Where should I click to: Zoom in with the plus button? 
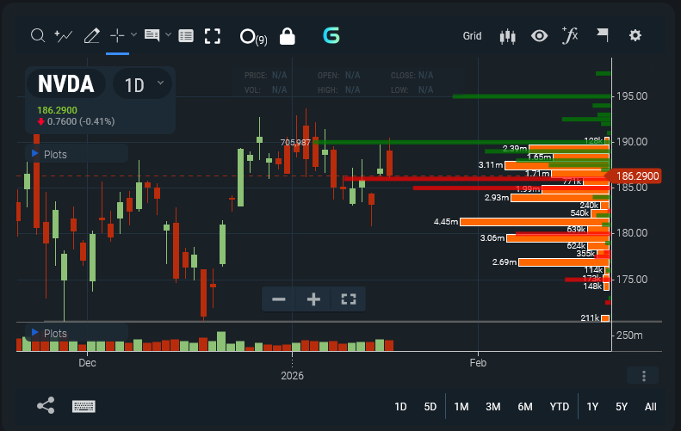point(313,299)
